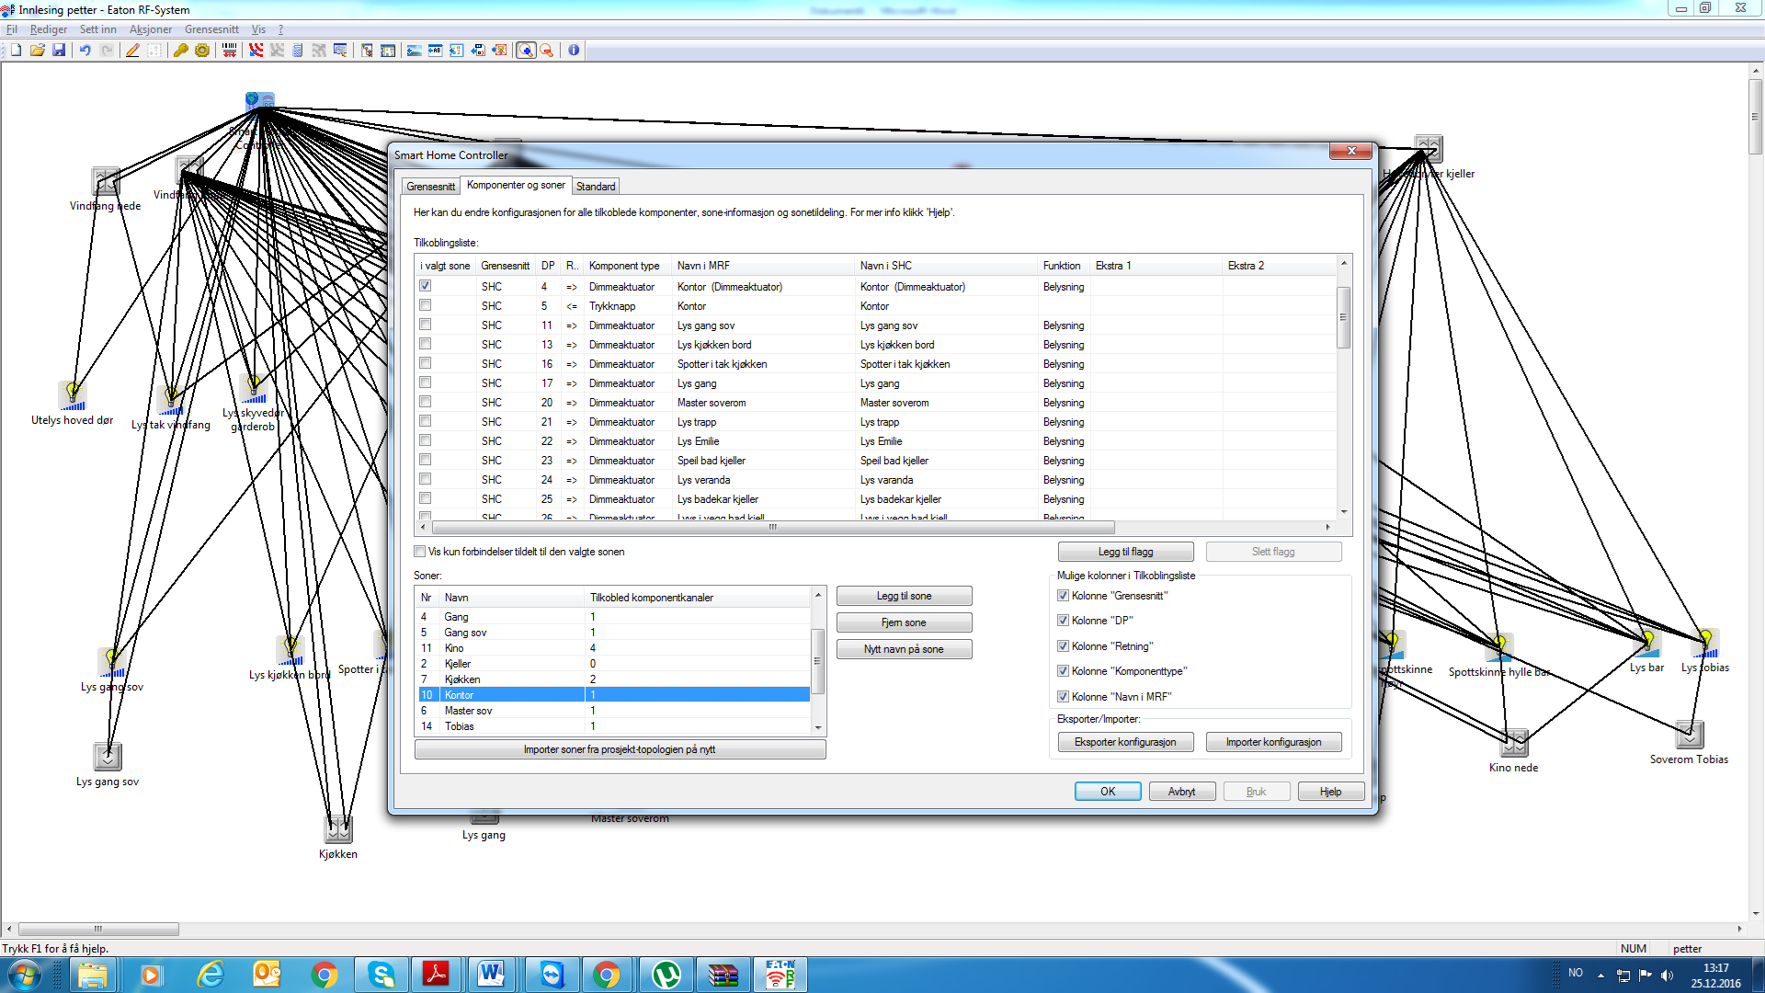This screenshot has height=993, width=1765.
Task: Click the delete import red X icon
Action: tap(499, 51)
